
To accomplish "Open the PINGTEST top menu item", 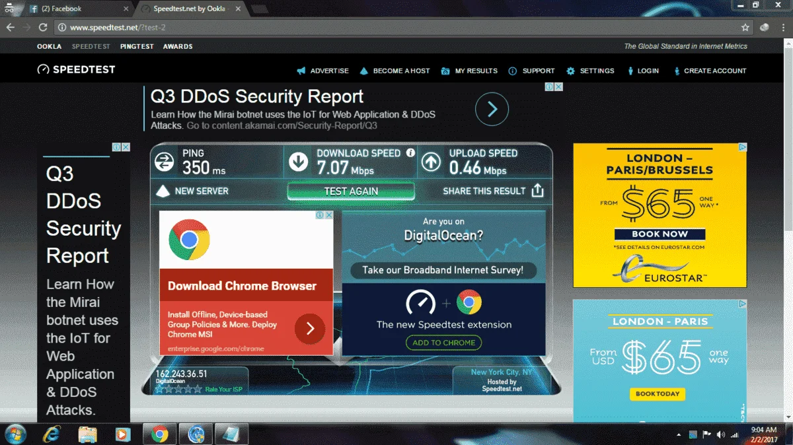I will 137,47.
